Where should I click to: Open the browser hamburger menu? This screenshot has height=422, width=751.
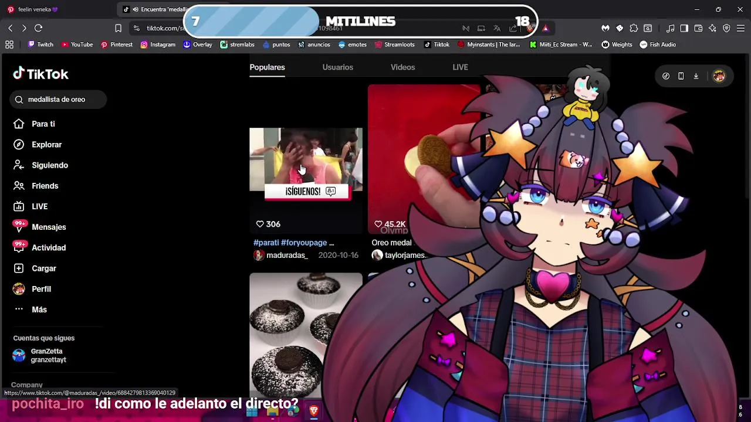[740, 28]
